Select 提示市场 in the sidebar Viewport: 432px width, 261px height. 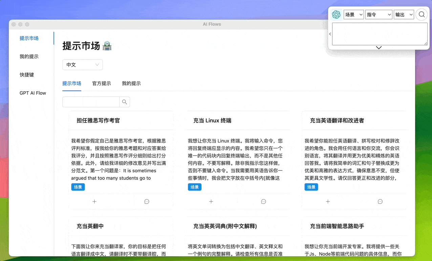pyautogui.click(x=29, y=38)
